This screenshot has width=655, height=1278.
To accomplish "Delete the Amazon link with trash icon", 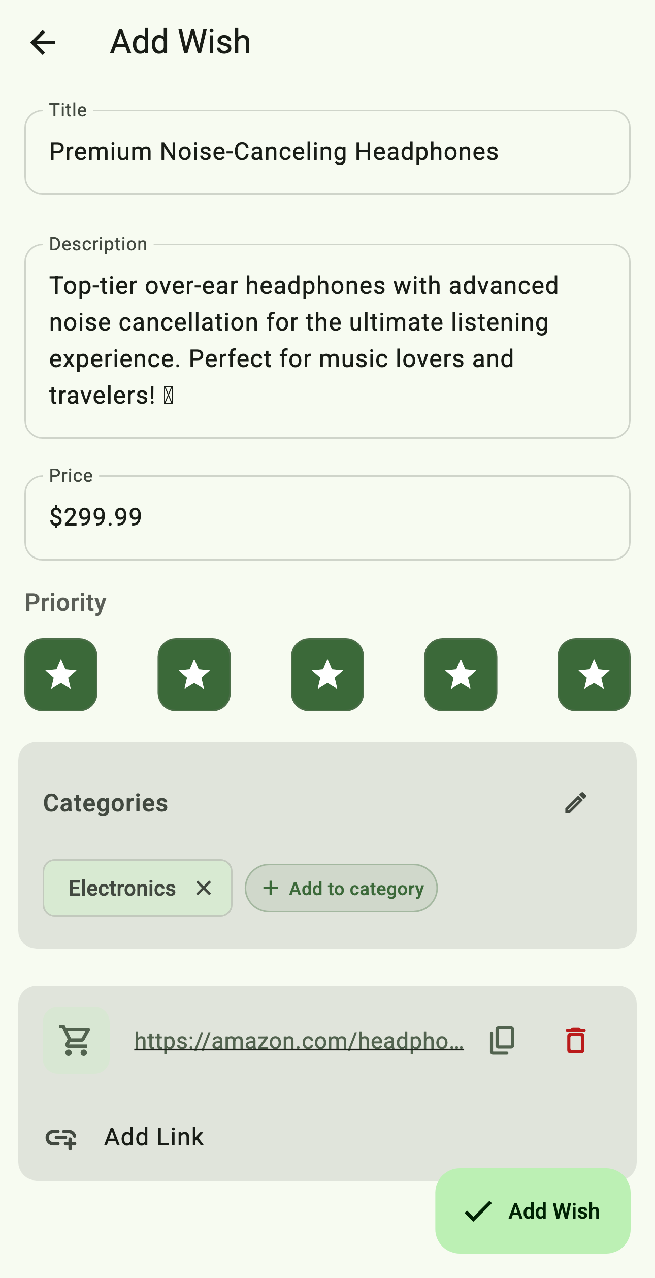I will [575, 1040].
